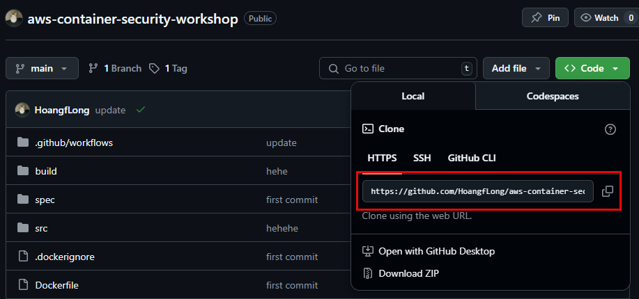This screenshot has height=299, width=639.
Task: Click the file icon next to .dockerignore
Action: tap(23, 257)
